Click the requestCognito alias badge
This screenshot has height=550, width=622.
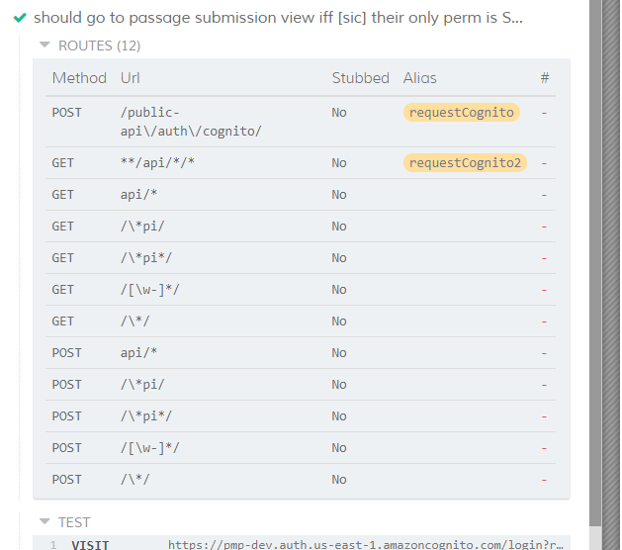point(462,112)
